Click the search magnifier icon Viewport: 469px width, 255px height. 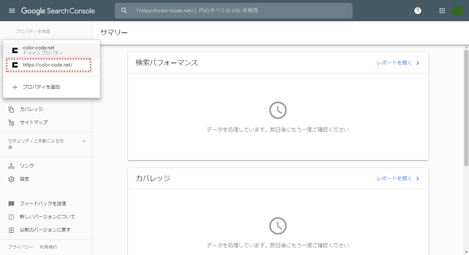(124, 11)
